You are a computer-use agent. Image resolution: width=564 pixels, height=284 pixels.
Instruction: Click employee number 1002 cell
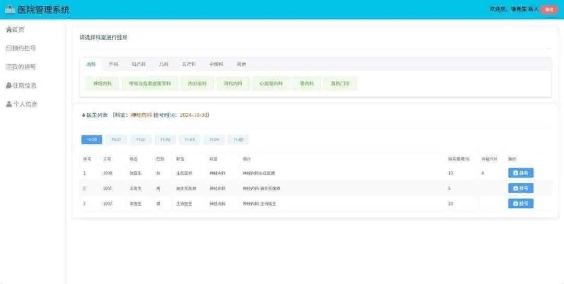click(x=108, y=204)
